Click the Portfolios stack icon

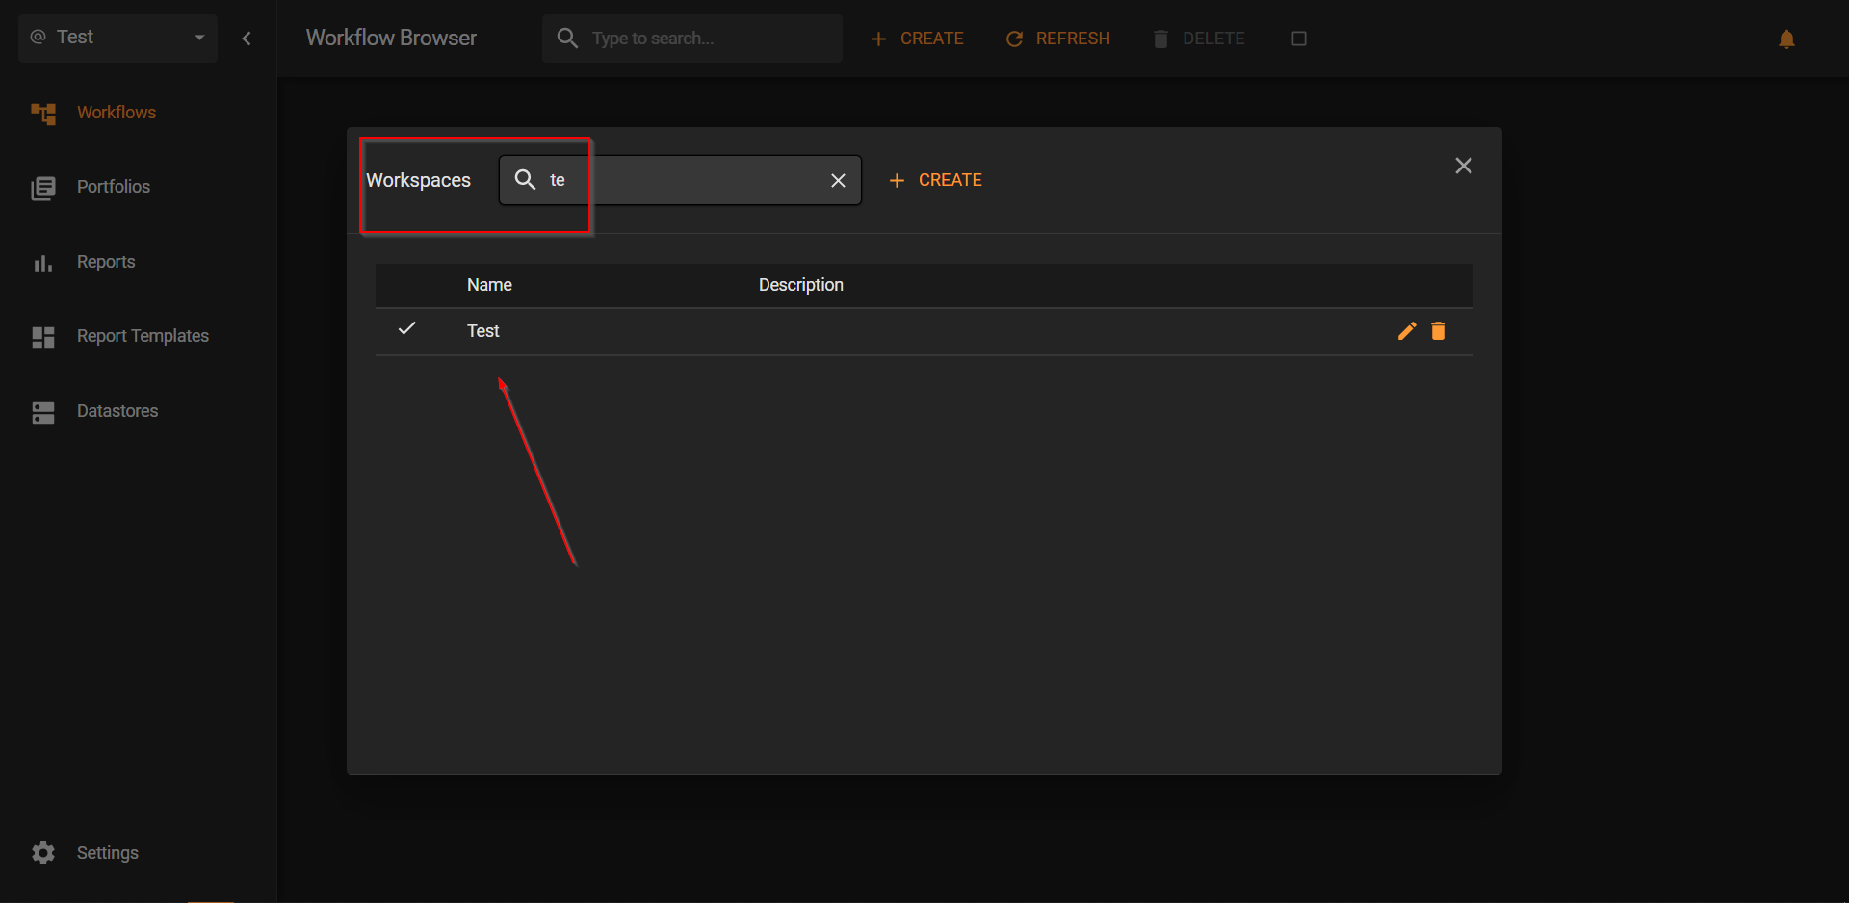click(x=43, y=188)
